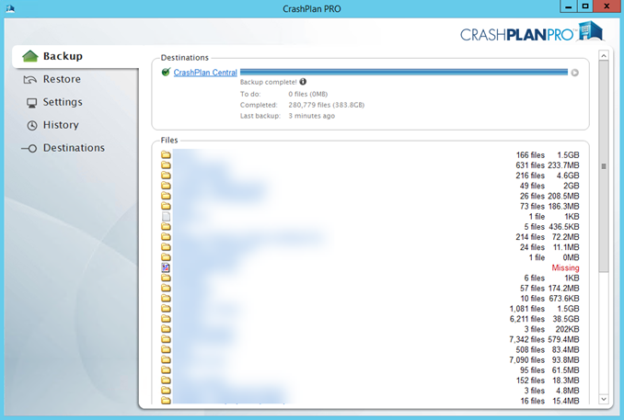The width and height of the screenshot is (624, 420).
Task: Click the '280,779 files (383.8GB)' completed value
Action: point(327,105)
